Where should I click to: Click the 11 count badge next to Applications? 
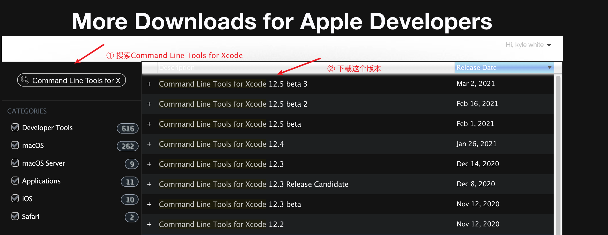pyautogui.click(x=130, y=182)
